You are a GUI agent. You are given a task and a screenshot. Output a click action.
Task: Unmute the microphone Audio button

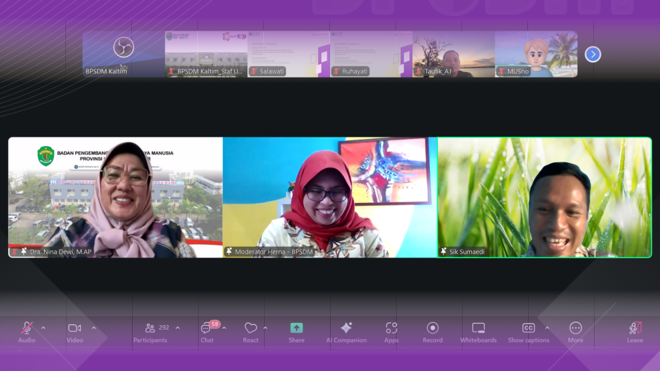(x=27, y=330)
